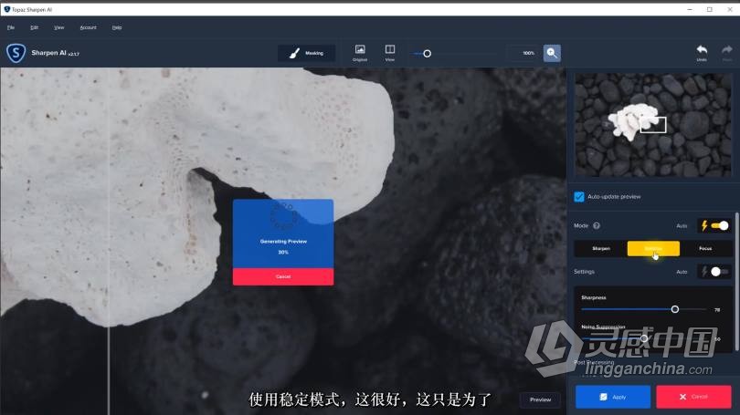Show the Original image view

tap(360, 53)
